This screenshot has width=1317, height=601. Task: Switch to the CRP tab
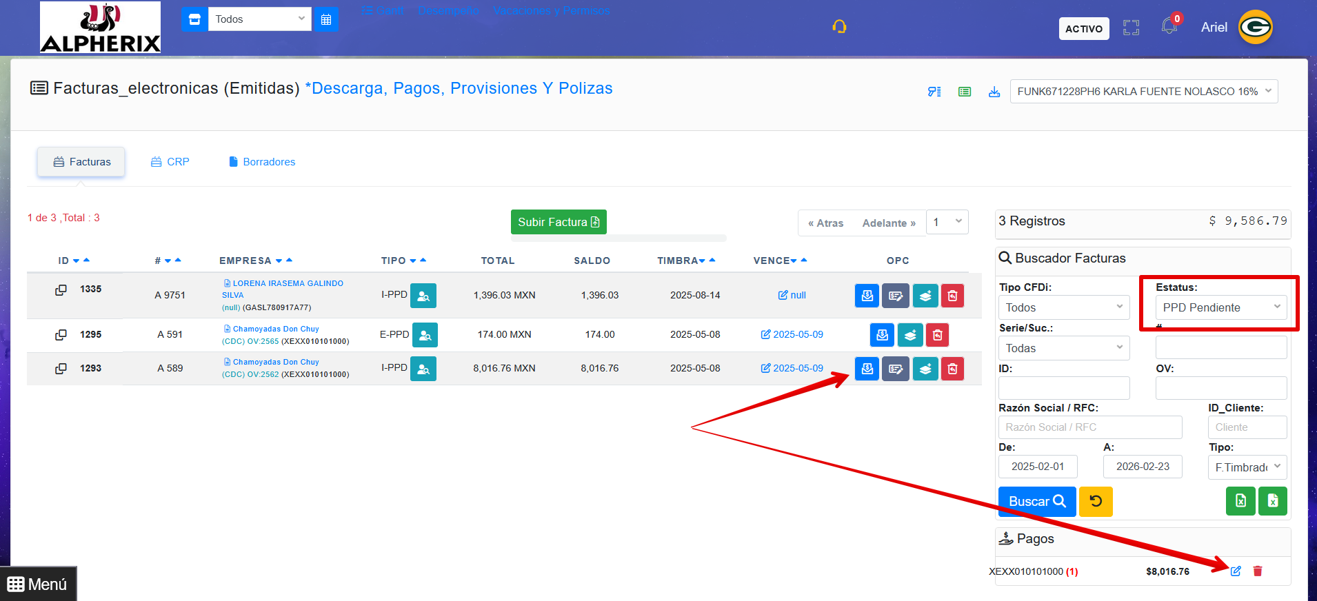tap(170, 162)
